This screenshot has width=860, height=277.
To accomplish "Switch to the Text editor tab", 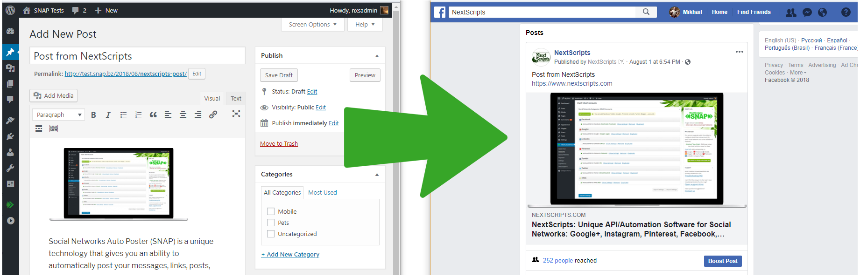I will 236,98.
